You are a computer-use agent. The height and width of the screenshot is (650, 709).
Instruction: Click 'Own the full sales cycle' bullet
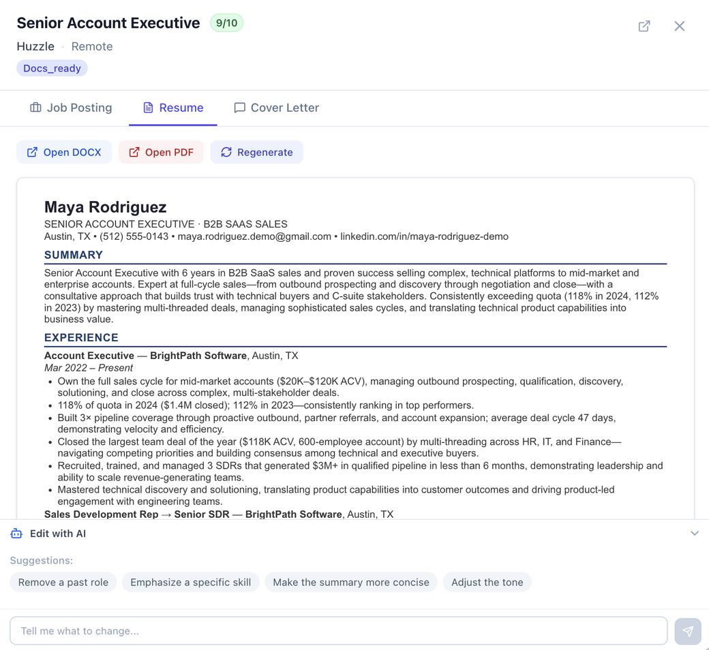[x=340, y=387]
